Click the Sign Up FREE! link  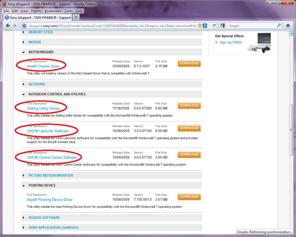[x=231, y=42]
